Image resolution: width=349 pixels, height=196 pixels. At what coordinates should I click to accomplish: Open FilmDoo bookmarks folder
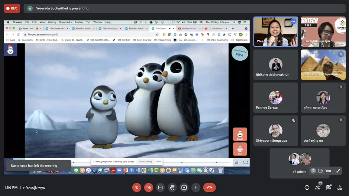coord(124,40)
